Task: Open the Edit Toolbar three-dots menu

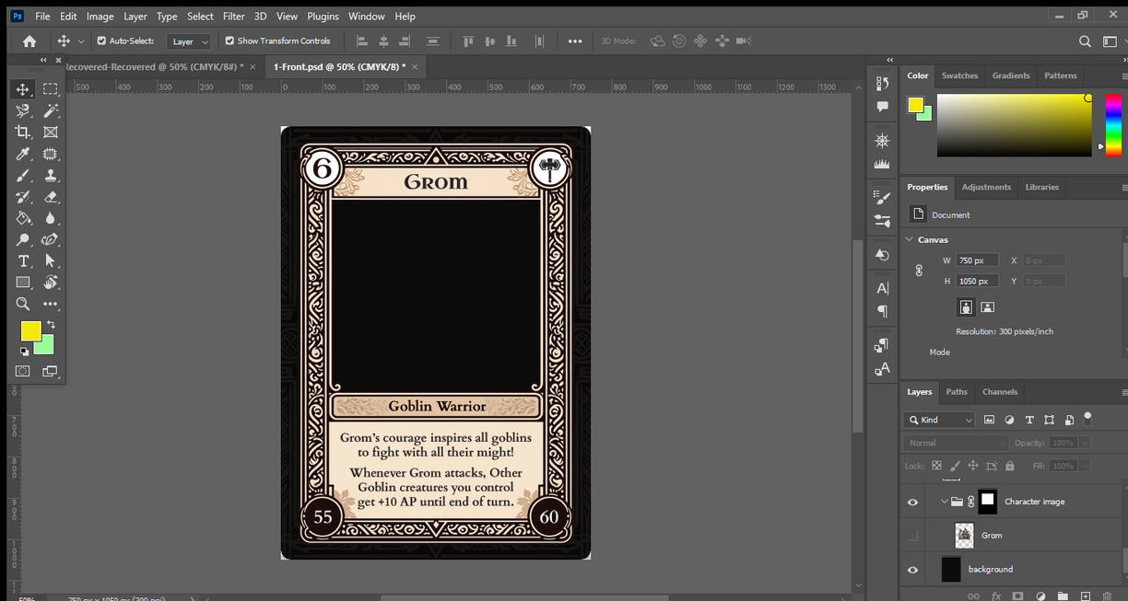Action: [x=51, y=304]
